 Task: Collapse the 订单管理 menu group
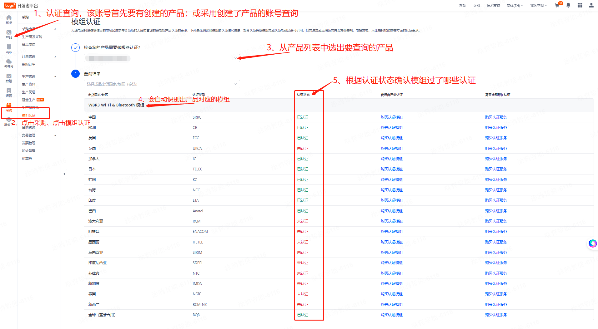pyautogui.click(x=55, y=57)
